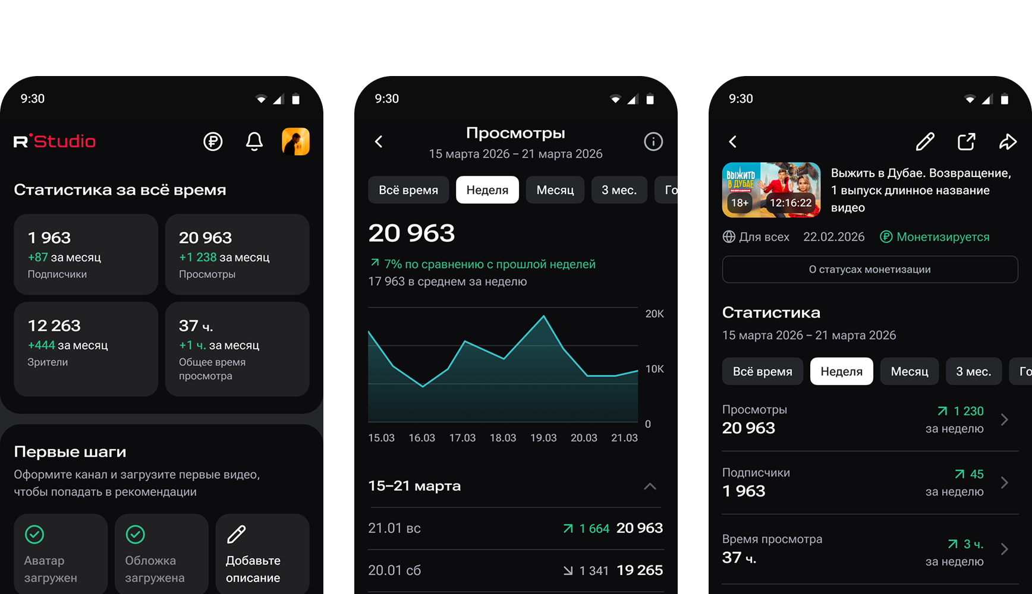The image size is (1032, 594).
Task: Click the 19.03 peak on views chart
Action: (x=543, y=317)
